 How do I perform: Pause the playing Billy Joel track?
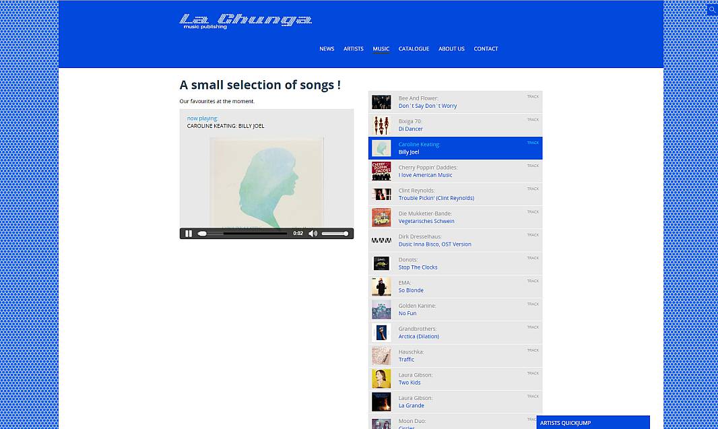coord(189,234)
